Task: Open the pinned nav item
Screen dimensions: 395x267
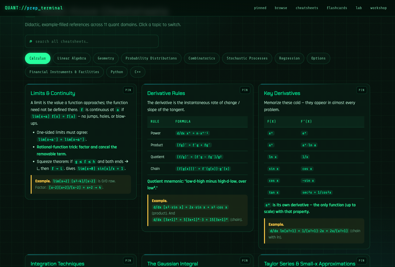Action: pos(260,8)
